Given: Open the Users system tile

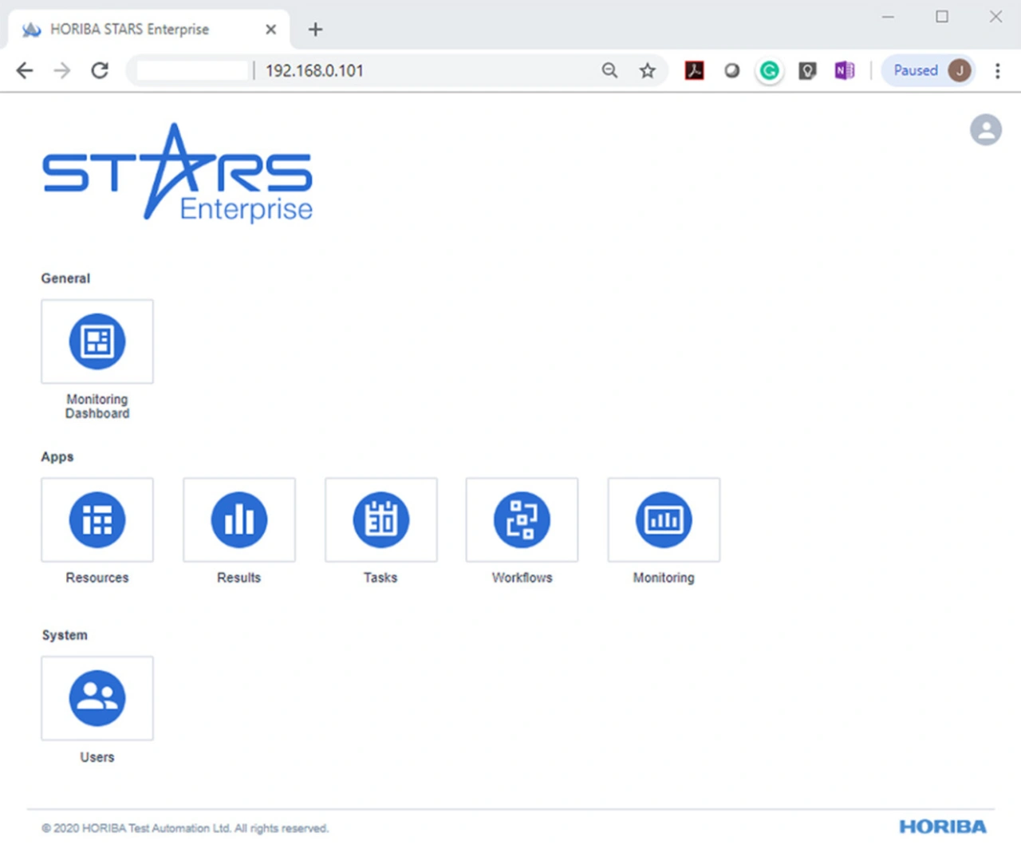Looking at the screenshot, I should coord(97,698).
